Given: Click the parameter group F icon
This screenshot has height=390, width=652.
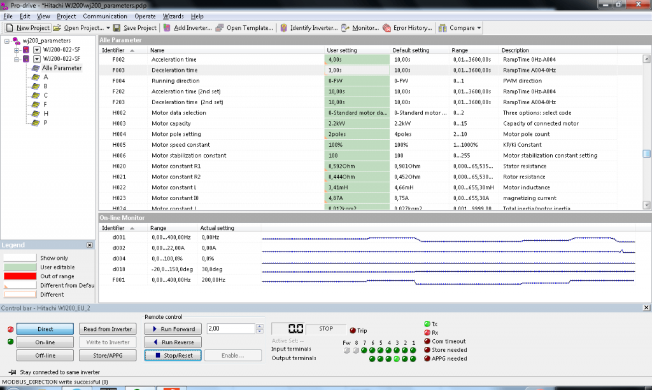Looking at the screenshot, I should tap(36, 105).
